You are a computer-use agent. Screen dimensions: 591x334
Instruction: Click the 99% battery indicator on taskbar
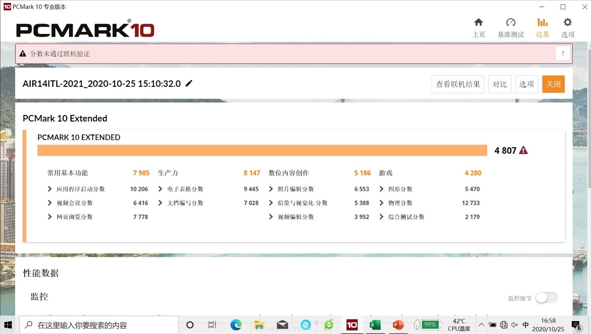[x=430, y=325]
